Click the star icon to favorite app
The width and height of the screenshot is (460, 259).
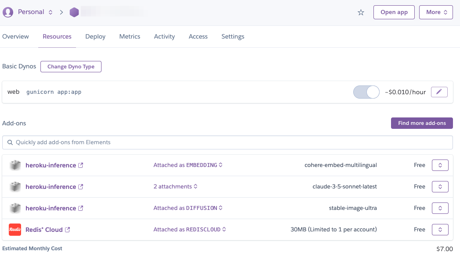[x=361, y=12]
